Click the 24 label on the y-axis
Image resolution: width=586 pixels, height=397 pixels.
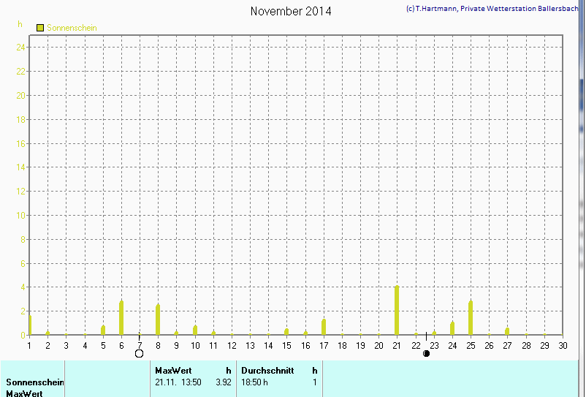[21, 47]
